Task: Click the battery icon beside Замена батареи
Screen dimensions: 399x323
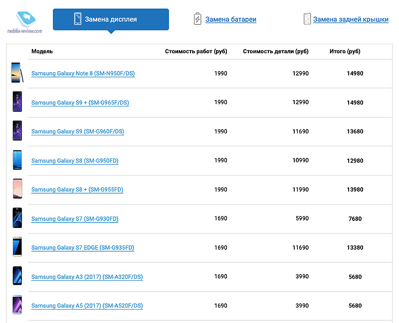Action: tap(198, 19)
